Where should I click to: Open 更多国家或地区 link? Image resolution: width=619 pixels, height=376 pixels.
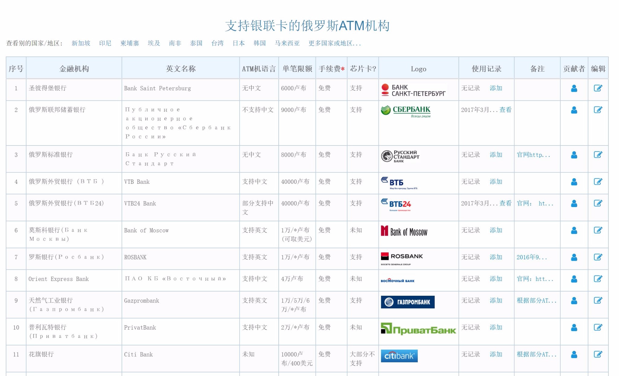point(335,43)
